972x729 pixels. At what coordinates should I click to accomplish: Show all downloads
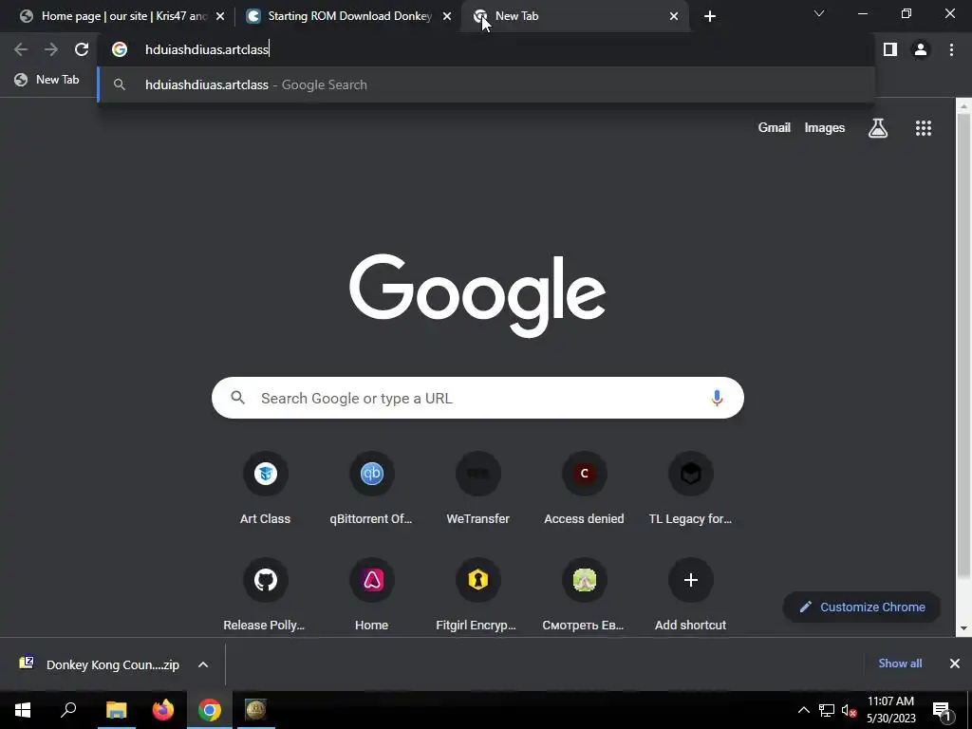(900, 664)
